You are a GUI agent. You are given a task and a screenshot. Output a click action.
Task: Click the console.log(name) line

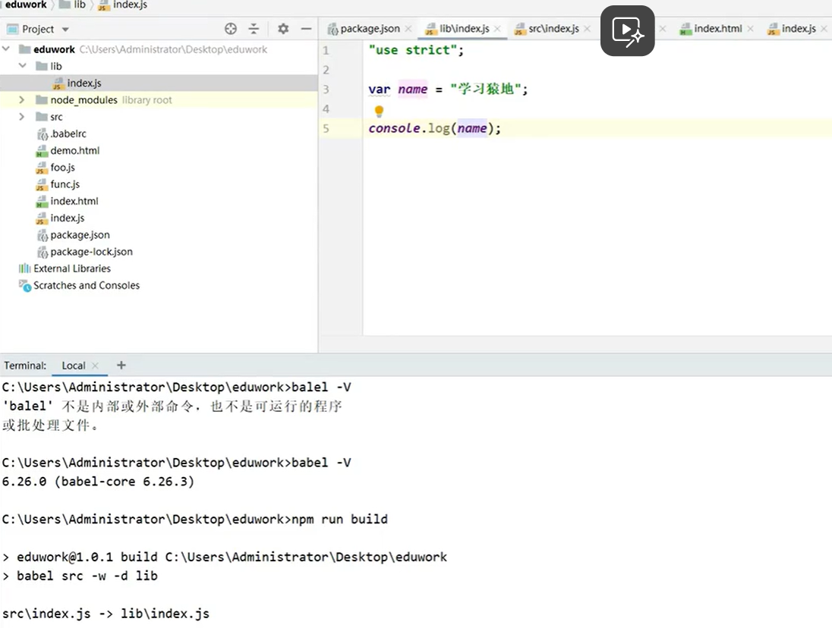click(x=434, y=128)
